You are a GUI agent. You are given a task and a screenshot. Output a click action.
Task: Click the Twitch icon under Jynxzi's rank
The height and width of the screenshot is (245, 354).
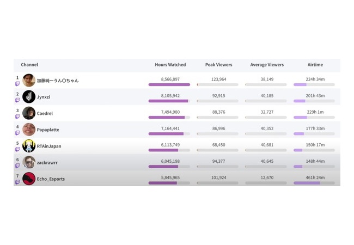[17, 100]
